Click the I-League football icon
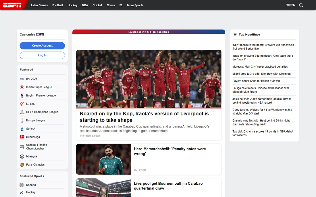 (x=22, y=156)
